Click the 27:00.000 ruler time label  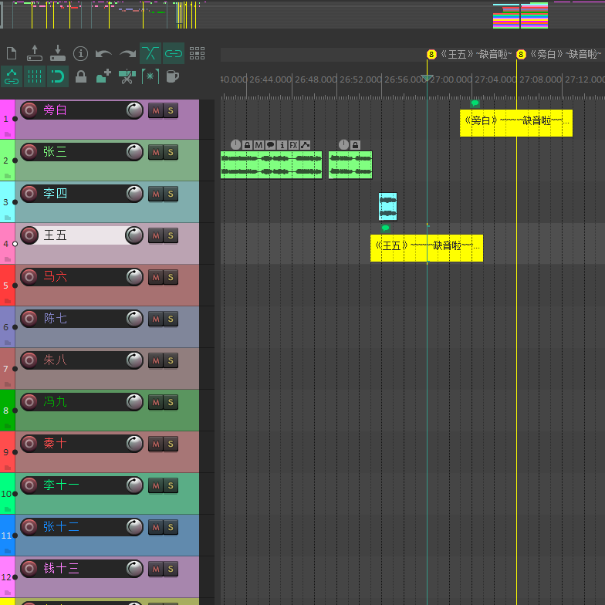click(x=451, y=79)
